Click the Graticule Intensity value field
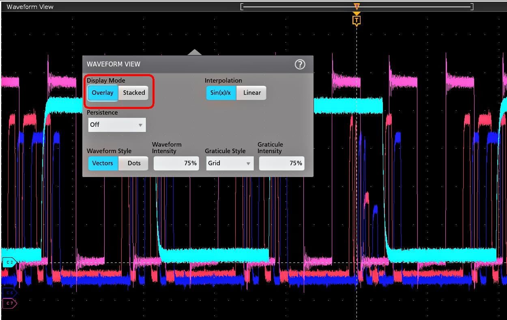The image size is (507, 320). pos(281,163)
